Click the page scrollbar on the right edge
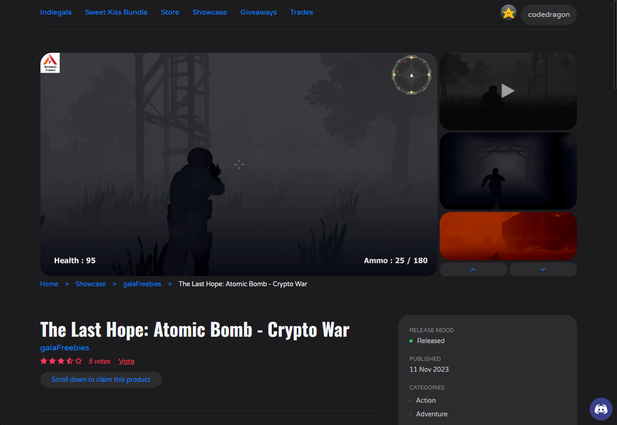Screen dimensions: 617x425 click(615, 46)
